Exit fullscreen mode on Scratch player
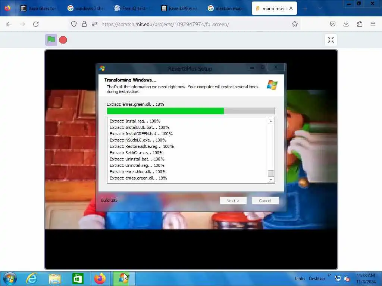 point(331,40)
